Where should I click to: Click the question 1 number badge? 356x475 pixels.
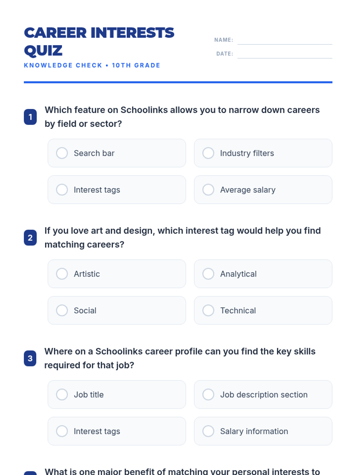30,117
